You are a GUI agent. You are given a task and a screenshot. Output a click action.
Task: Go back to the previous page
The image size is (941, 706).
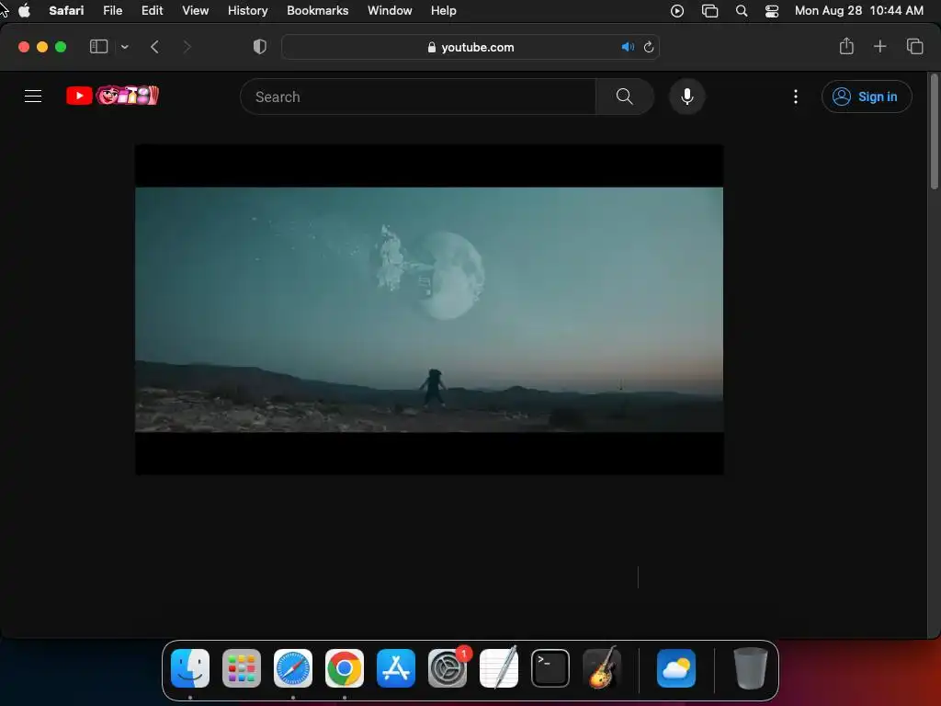pos(154,47)
